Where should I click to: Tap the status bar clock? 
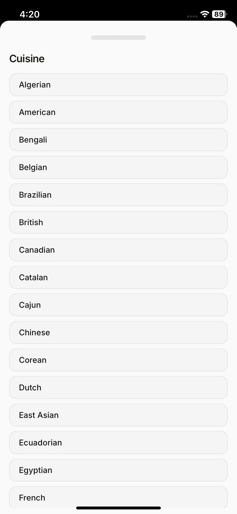29,14
